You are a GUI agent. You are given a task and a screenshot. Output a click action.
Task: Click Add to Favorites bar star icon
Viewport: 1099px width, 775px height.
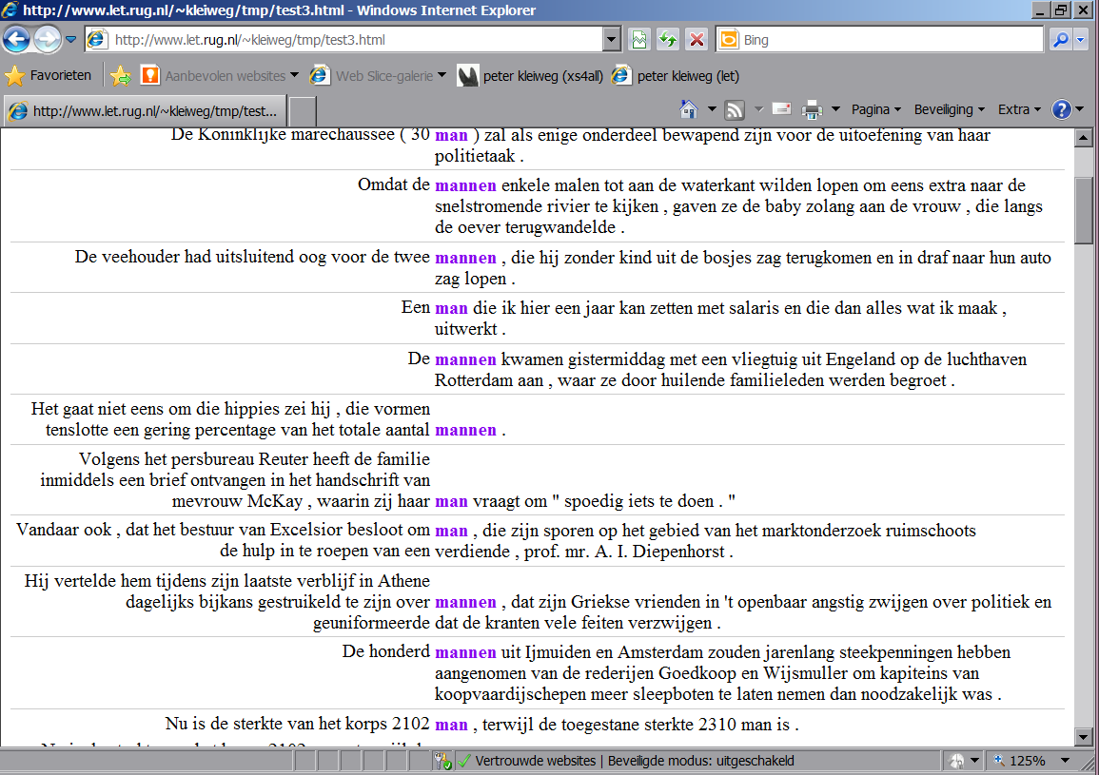tap(121, 76)
